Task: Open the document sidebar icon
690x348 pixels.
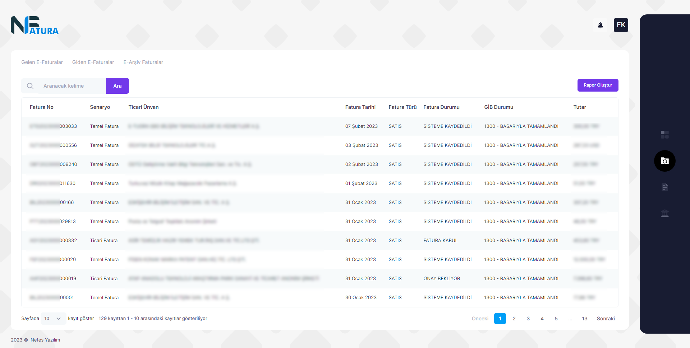Action: tap(664, 187)
